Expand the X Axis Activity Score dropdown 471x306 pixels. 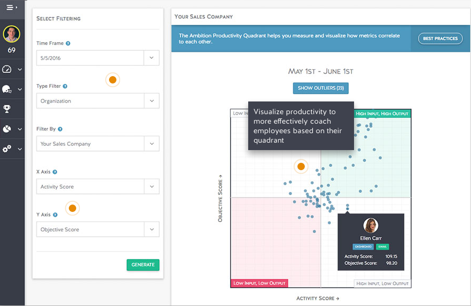click(97, 187)
